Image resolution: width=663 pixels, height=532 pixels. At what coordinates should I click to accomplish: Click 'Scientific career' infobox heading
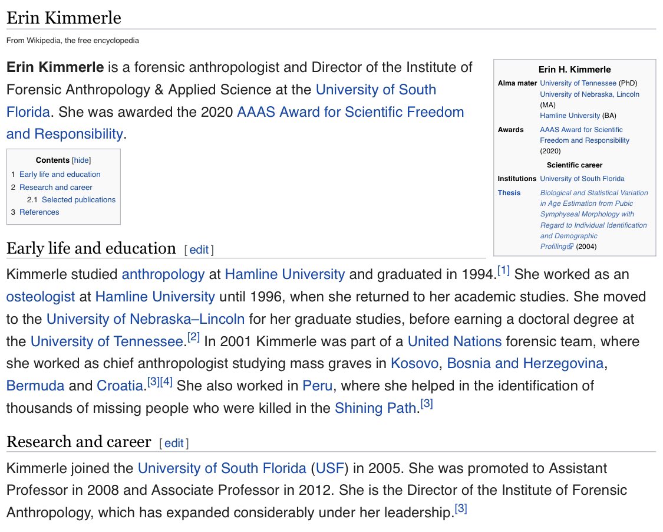[575, 165]
